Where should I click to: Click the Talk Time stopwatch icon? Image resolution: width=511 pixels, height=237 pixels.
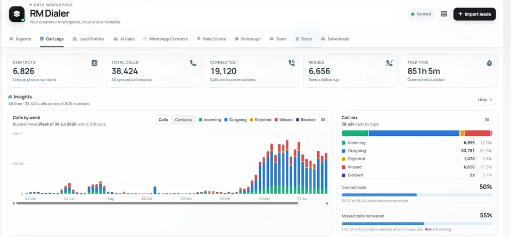point(489,63)
